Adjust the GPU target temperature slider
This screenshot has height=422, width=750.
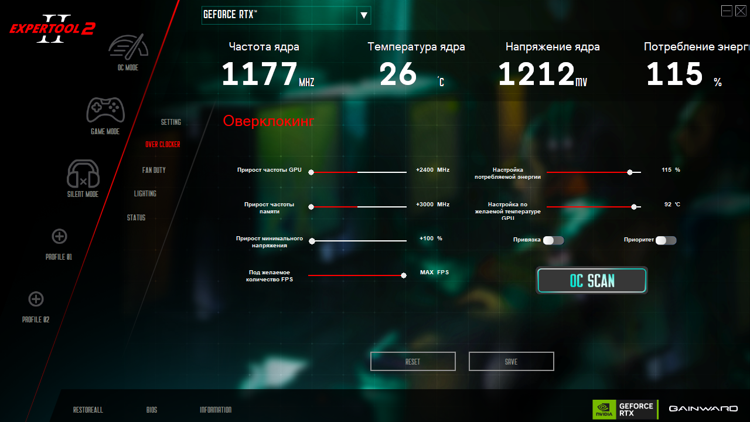click(594, 207)
